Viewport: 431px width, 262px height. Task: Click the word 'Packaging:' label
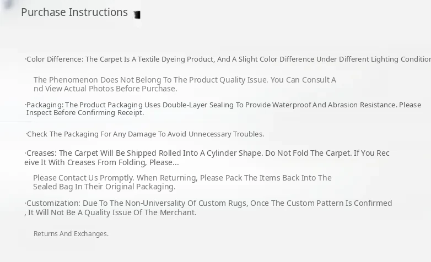click(x=45, y=105)
